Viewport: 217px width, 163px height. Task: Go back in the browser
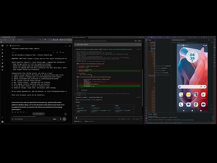click(x=1, y=40)
